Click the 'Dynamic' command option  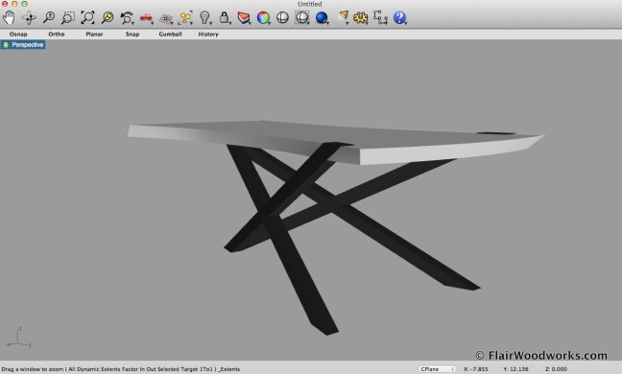pos(87,369)
